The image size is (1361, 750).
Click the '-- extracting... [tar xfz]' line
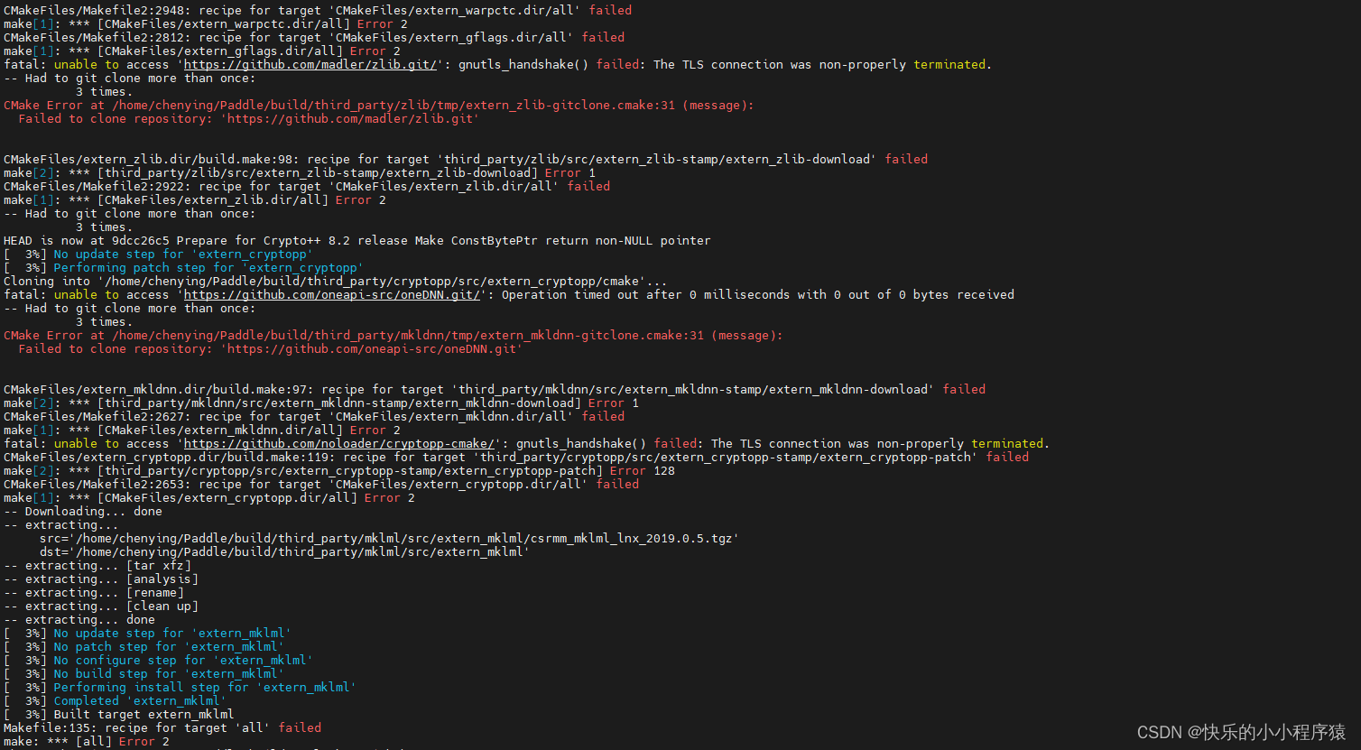click(x=97, y=566)
